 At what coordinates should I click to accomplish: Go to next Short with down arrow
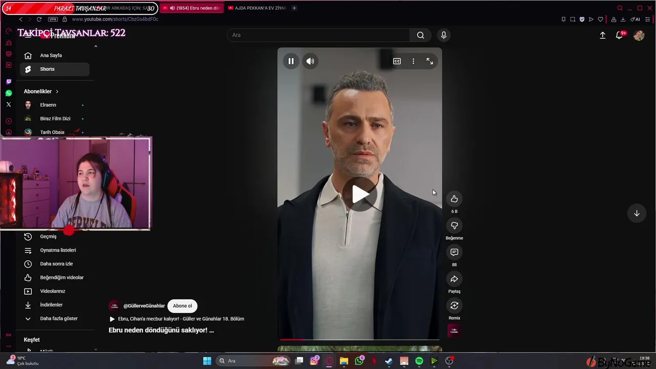pos(637,213)
